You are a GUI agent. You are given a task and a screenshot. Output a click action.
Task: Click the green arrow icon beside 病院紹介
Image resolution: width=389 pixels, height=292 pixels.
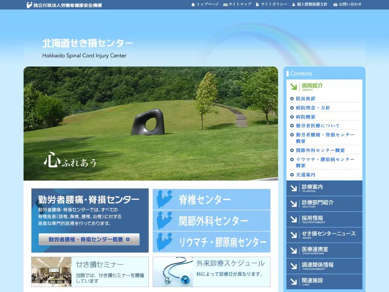pyautogui.click(x=294, y=87)
